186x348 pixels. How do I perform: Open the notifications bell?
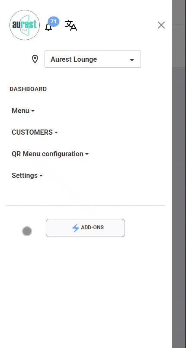click(x=48, y=27)
